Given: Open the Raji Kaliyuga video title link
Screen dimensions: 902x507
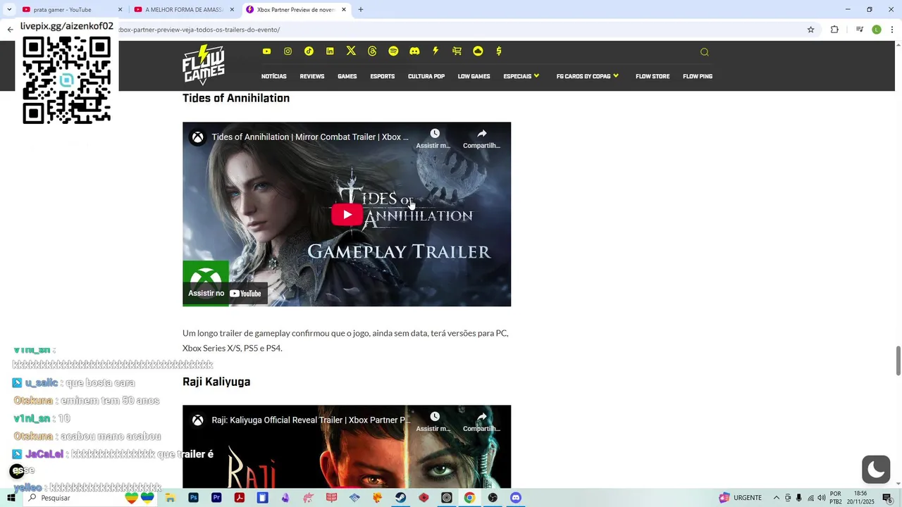Looking at the screenshot, I should click(311, 420).
